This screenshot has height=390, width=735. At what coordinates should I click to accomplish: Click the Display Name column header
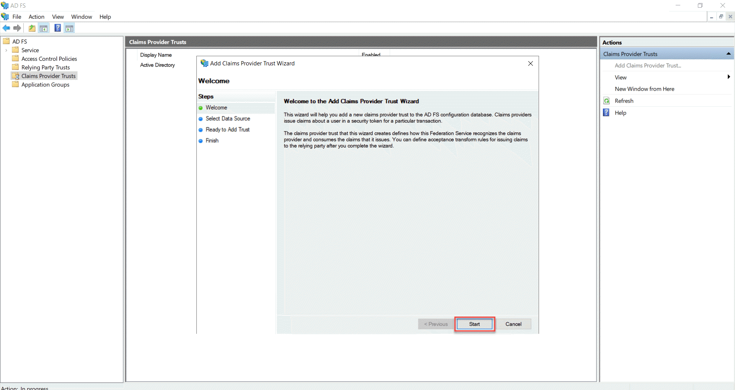pos(156,55)
